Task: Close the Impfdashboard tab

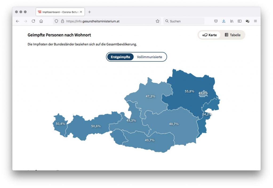Action: click(81, 12)
